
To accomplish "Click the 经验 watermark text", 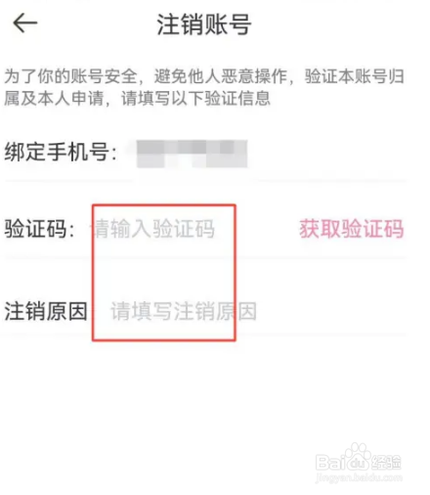I will tap(386, 462).
